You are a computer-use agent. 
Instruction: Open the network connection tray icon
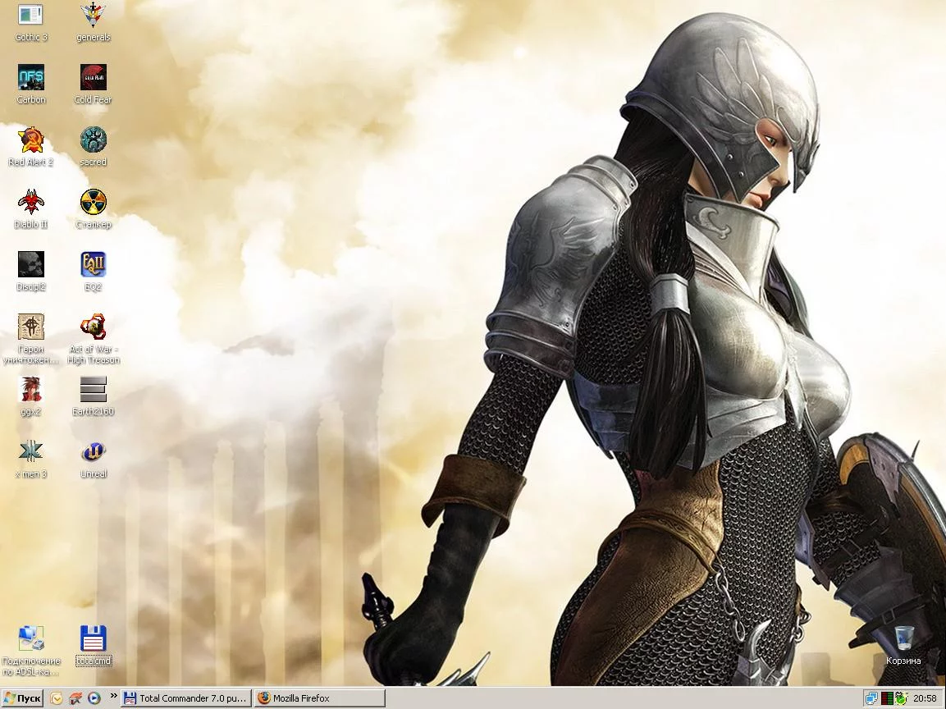[x=872, y=698]
